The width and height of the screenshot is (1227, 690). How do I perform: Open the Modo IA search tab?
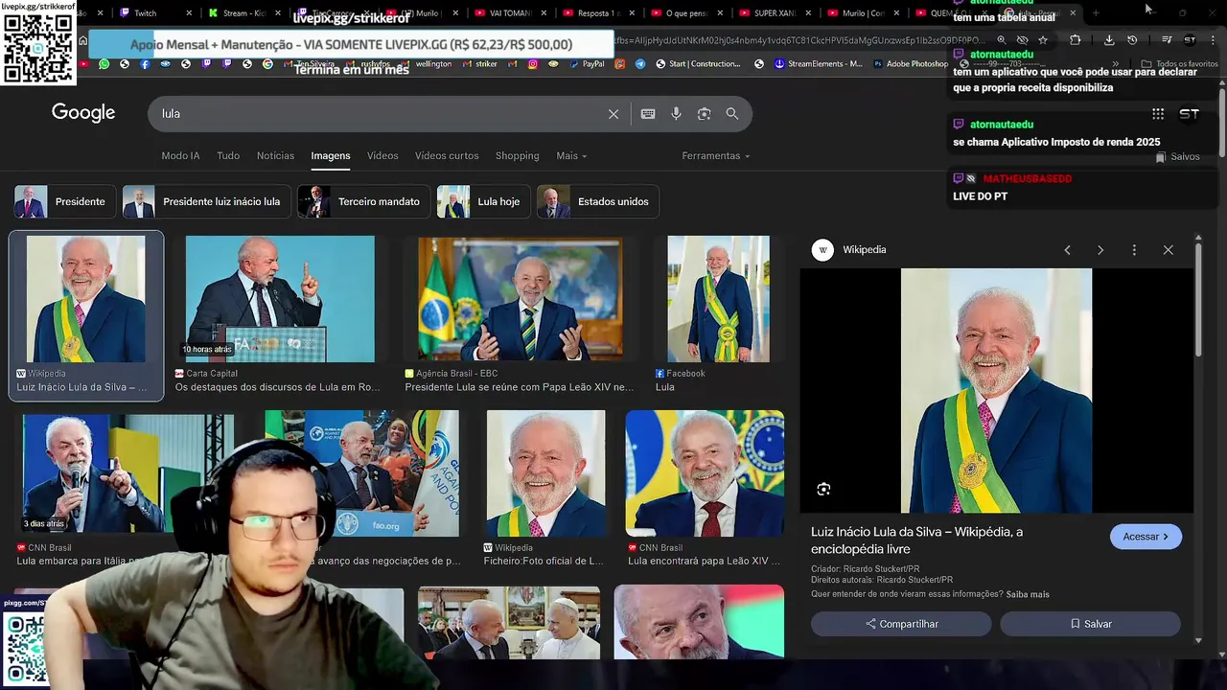[x=180, y=156]
